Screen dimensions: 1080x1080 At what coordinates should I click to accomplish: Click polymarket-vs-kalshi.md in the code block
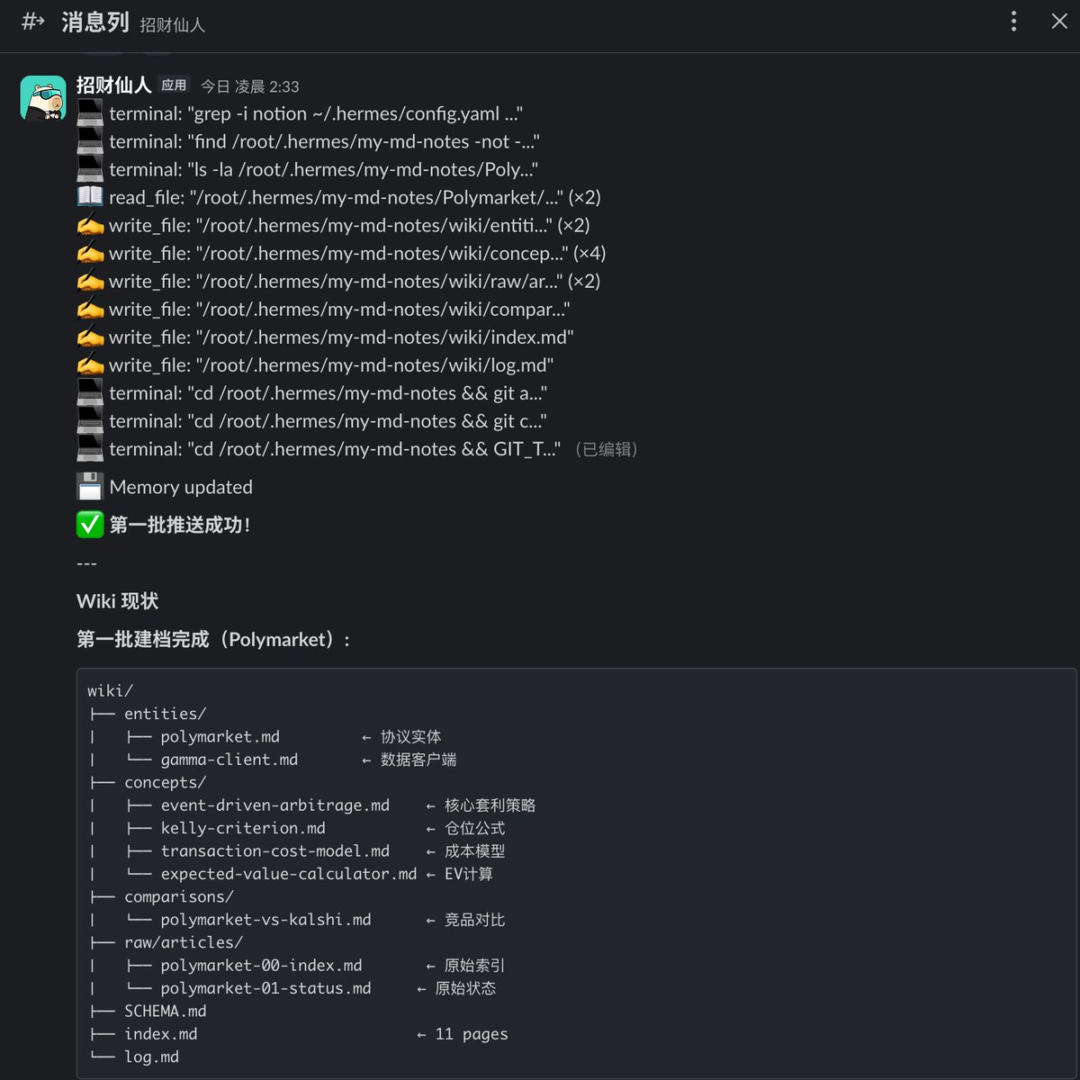pos(265,920)
